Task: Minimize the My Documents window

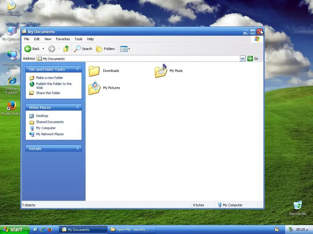Action: pyautogui.click(x=245, y=32)
